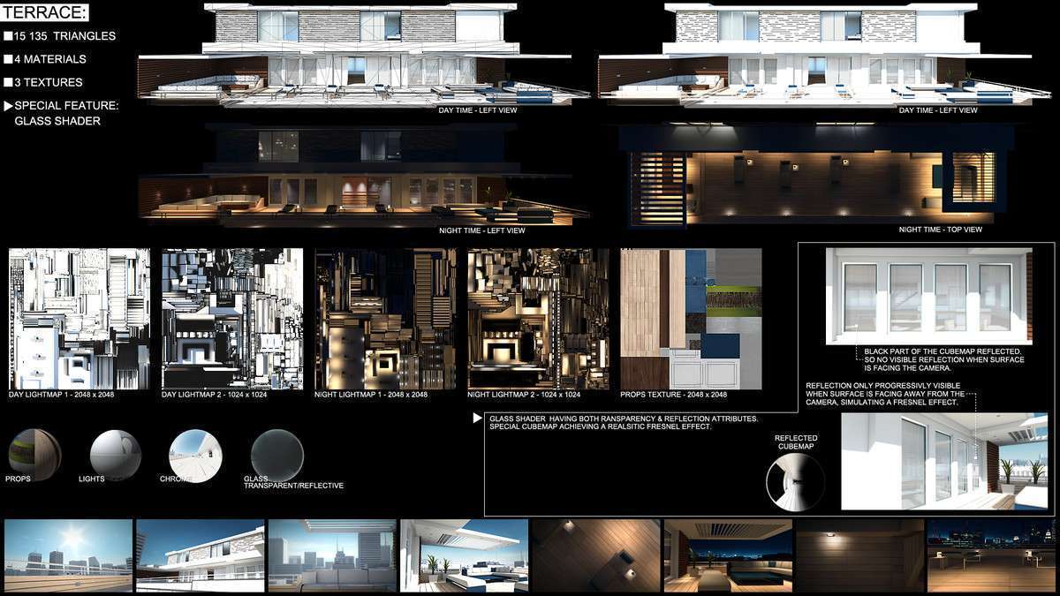1060x596 pixels.
Task: Click the reflected cubemap sphere
Action: tap(795, 482)
